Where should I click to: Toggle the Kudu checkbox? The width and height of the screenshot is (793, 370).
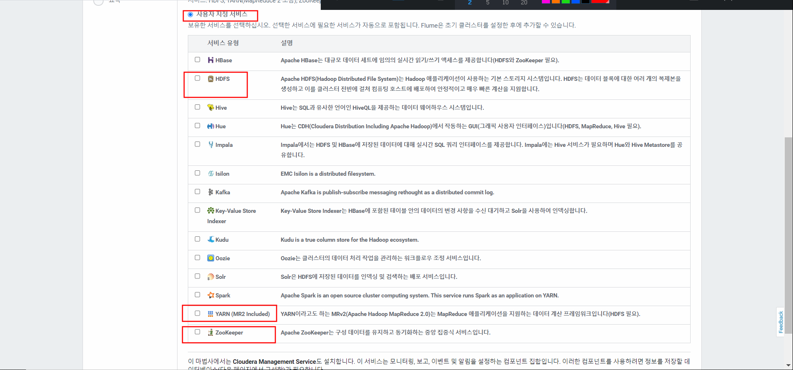[x=197, y=239]
